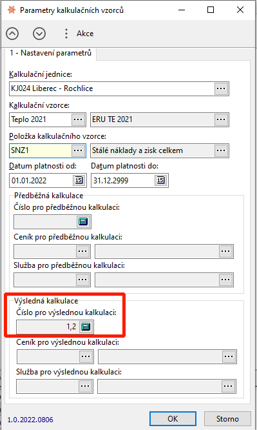Confirm with the OK button
The width and height of the screenshot is (257, 430).
pos(173,419)
